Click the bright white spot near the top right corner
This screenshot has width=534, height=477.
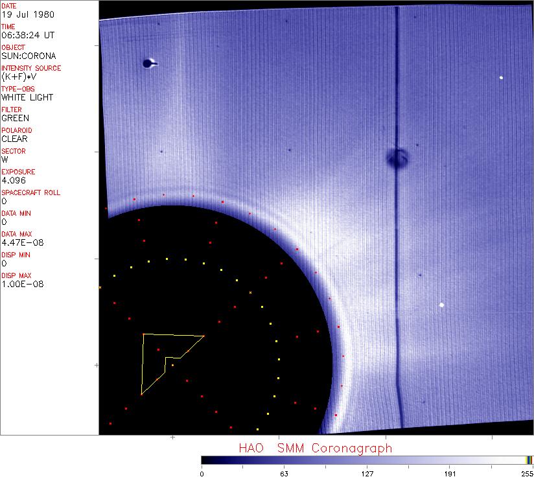pos(502,78)
